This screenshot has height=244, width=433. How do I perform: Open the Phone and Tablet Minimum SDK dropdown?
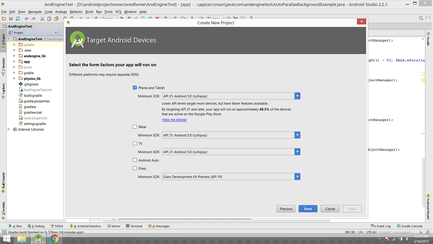point(297,96)
